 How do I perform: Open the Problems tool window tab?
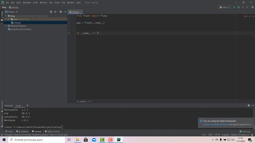(x=22, y=131)
